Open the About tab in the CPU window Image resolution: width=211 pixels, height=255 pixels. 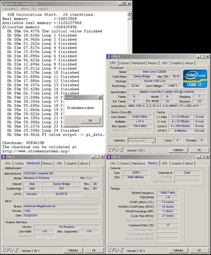[189, 63]
